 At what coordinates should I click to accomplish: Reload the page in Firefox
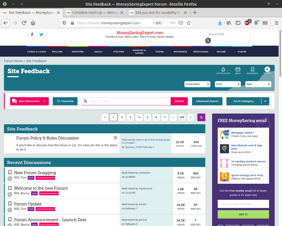point(24,23)
